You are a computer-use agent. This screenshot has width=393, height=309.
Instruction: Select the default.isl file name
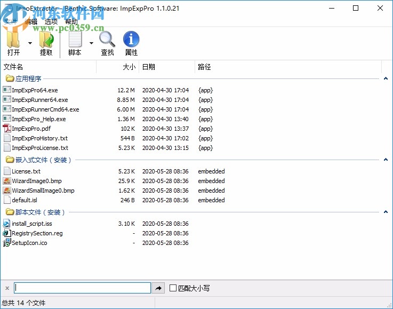(x=25, y=200)
